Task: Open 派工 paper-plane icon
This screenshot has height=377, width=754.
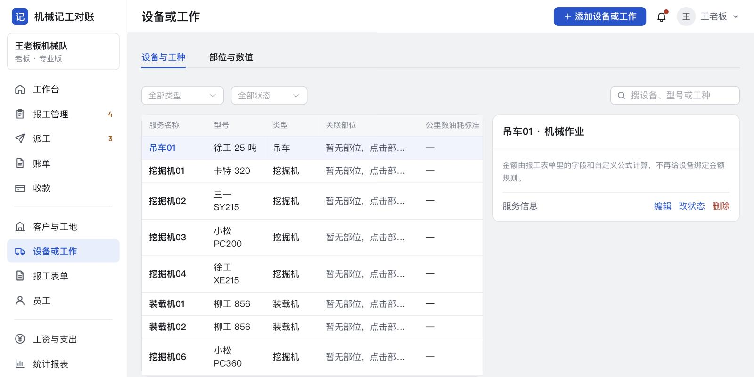Action: tap(20, 139)
